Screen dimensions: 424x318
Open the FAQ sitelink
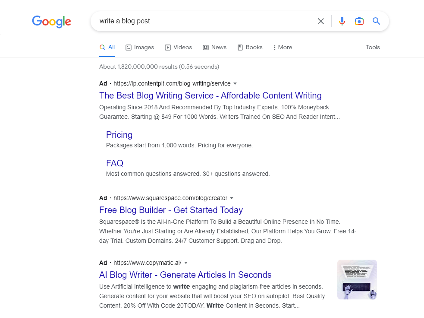114,163
